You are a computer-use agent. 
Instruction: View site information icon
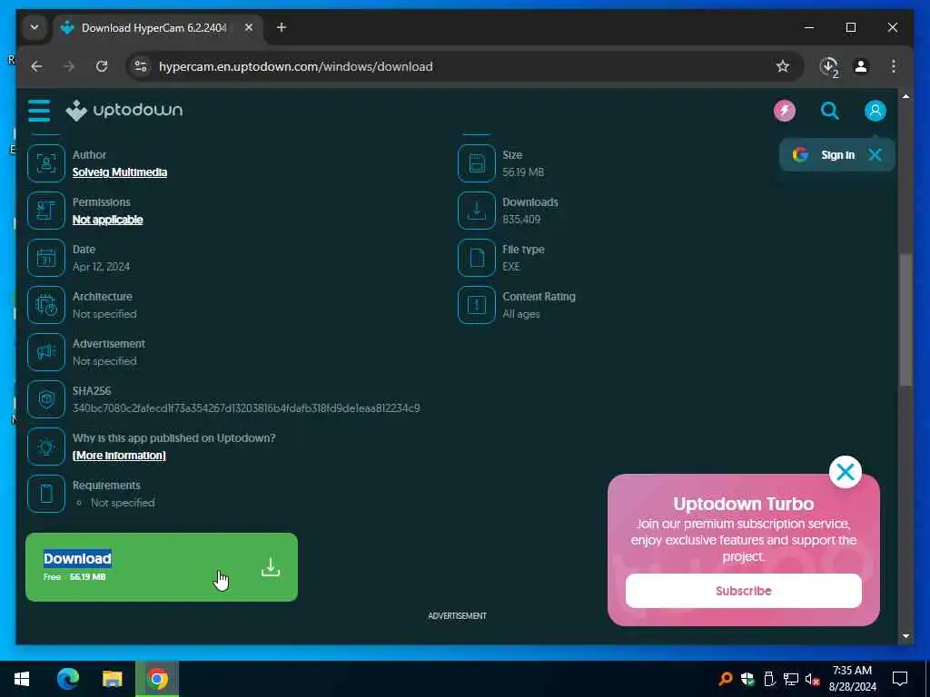(141, 66)
